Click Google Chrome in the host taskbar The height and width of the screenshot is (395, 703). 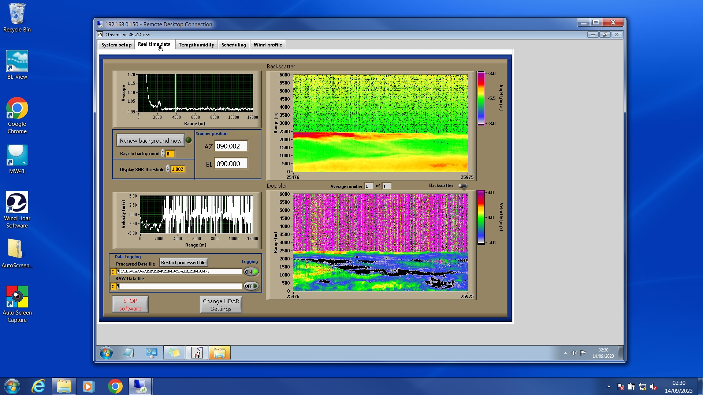click(115, 386)
